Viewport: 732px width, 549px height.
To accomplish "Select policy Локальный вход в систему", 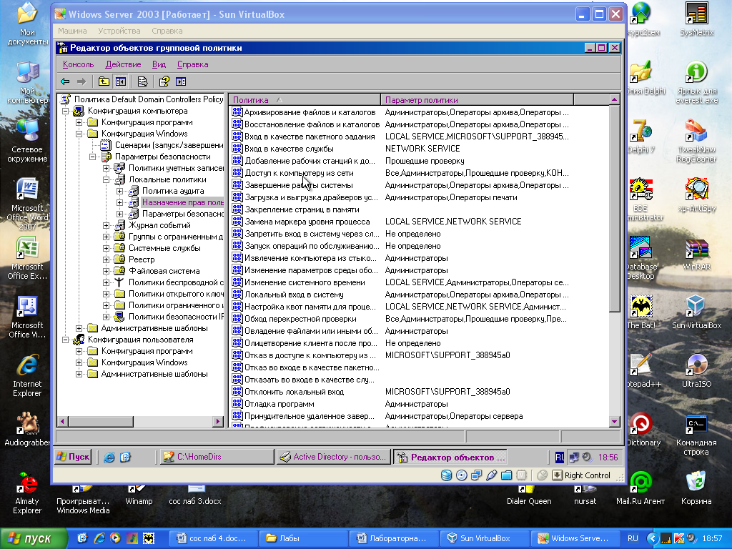I will [x=294, y=295].
